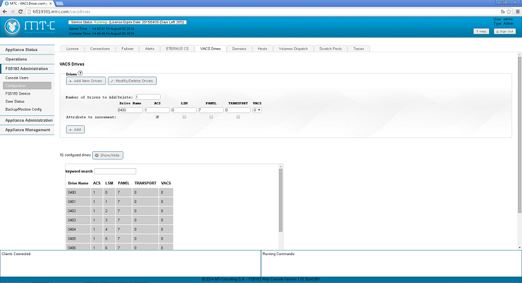522x283 pixels.
Task: Click the TRANSPORT table column header
Action: 145,183
